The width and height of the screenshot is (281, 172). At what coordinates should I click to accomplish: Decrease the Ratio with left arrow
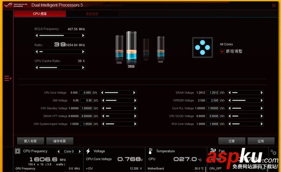pos(37,52)
